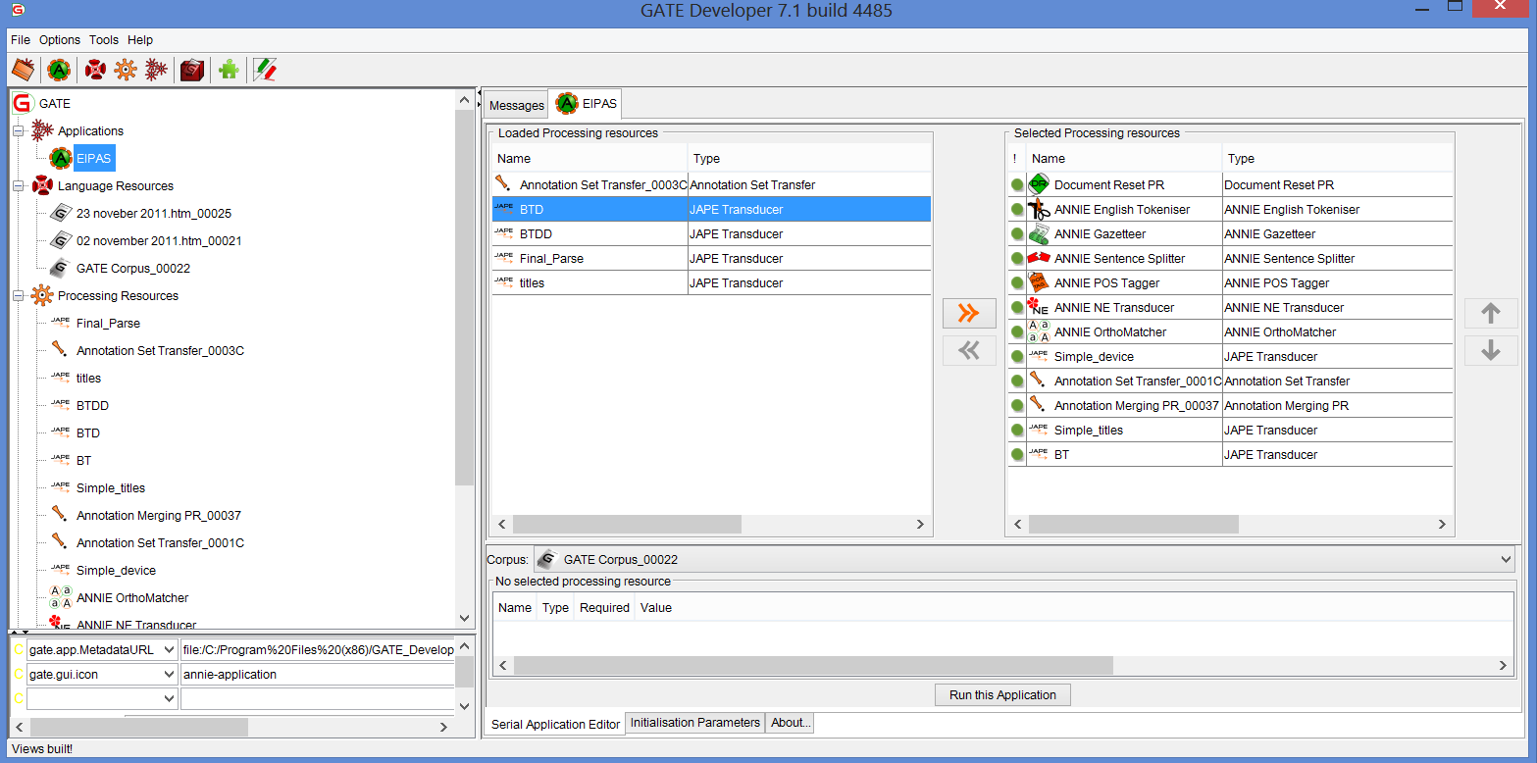The image size is (1537, 763).
Task: Toggle green run status of ANNIE POS Tagger
Action: click(1017, 282)
